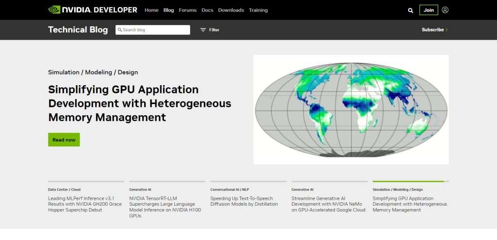Click the Subscribe link
The height and width of the screenshot is (240, 497).
tap(432, 30)
